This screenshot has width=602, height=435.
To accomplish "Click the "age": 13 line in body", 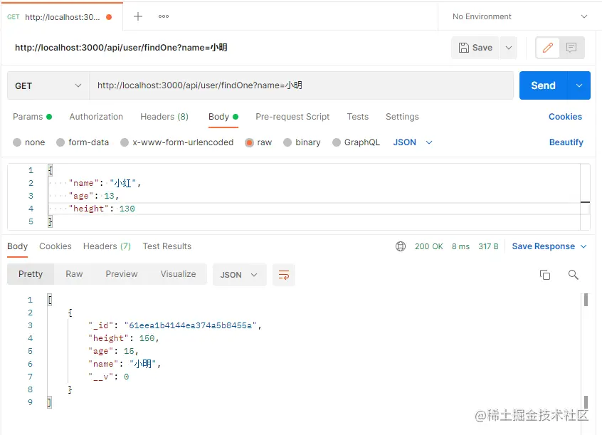I will coord(94,196).
